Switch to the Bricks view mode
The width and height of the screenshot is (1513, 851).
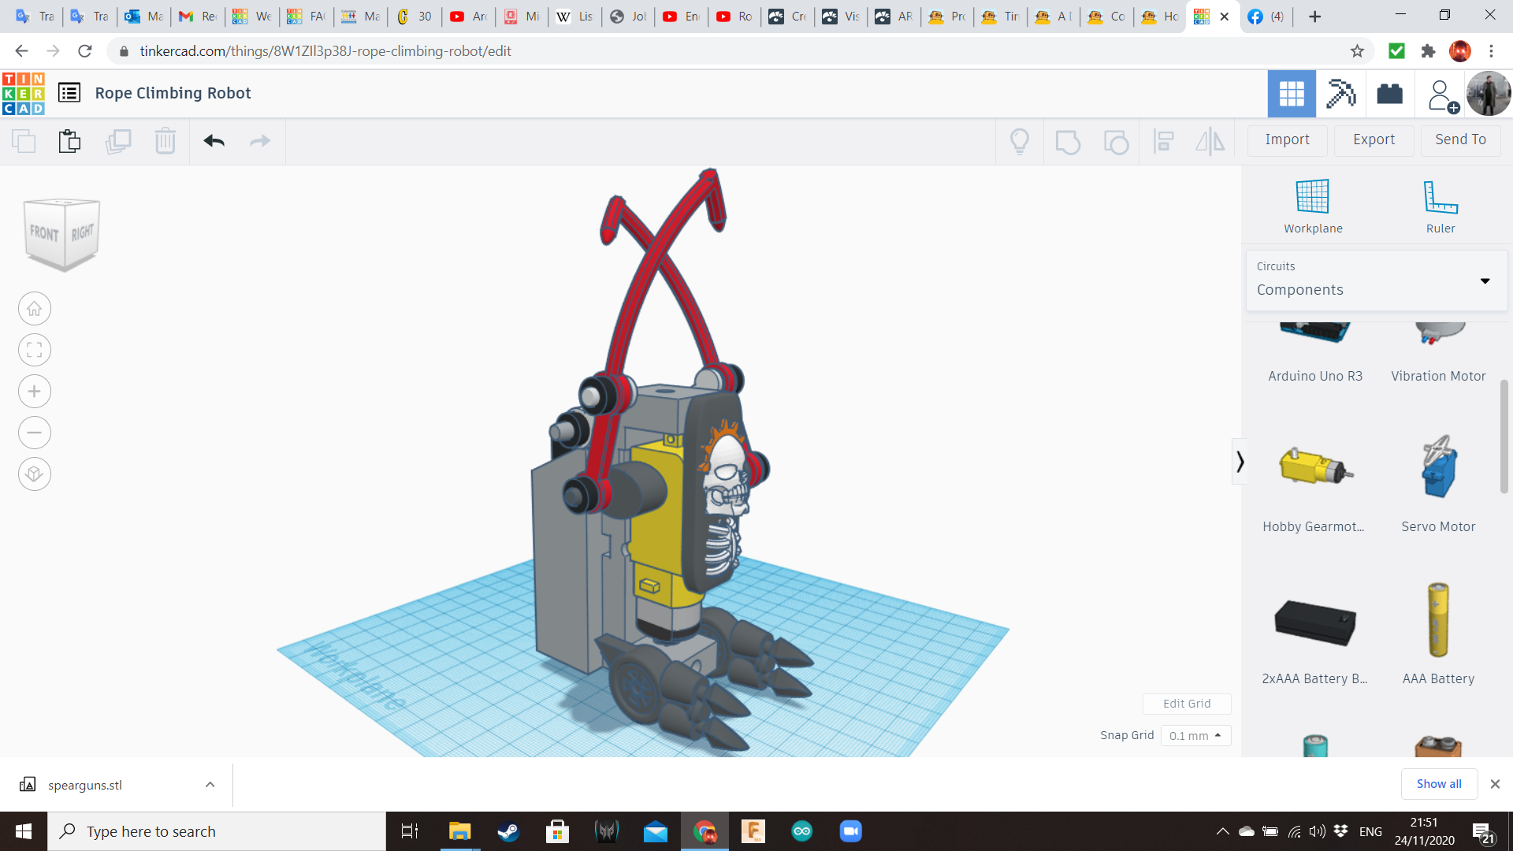click(x=1389, y=93)
